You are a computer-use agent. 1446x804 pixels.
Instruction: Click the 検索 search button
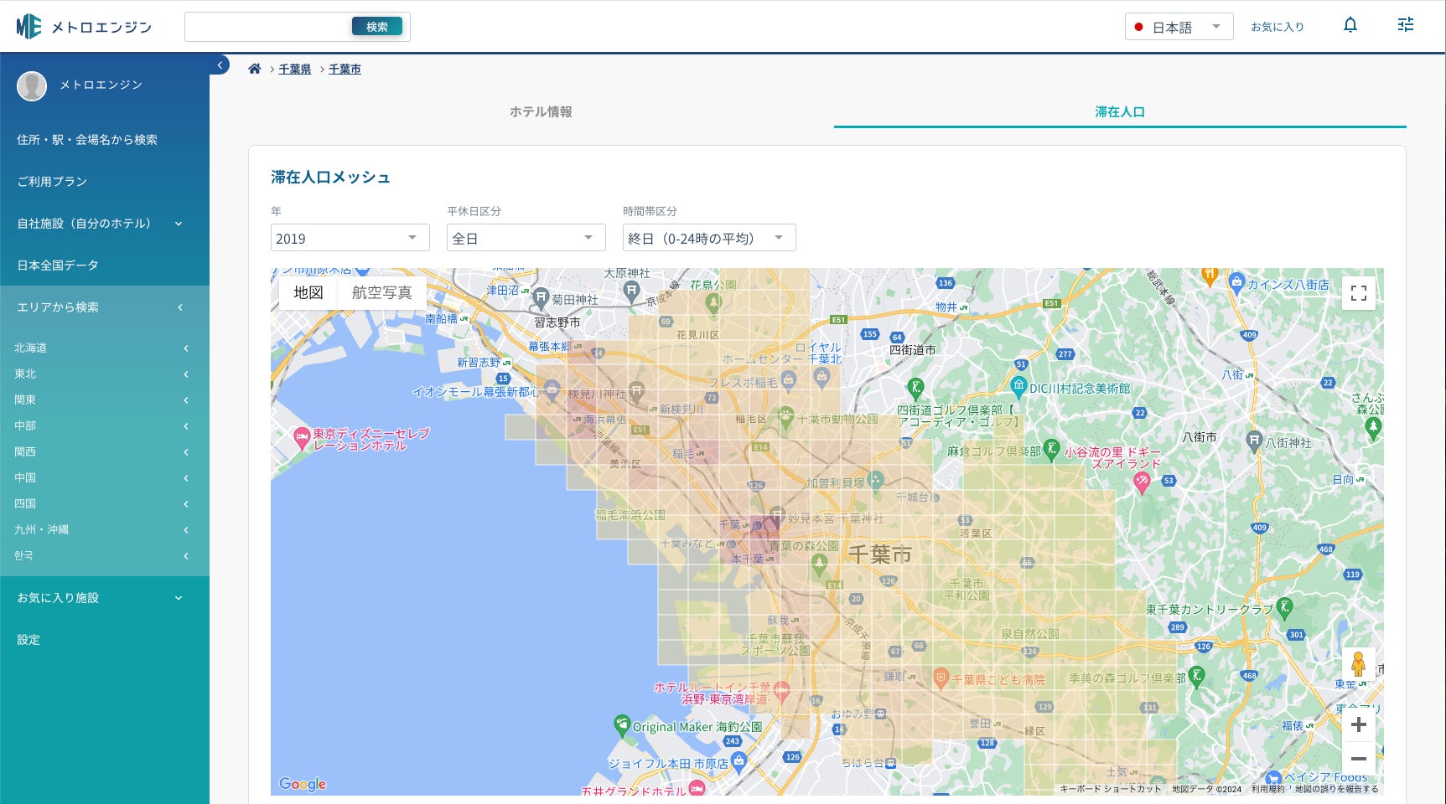pos(377,27)
